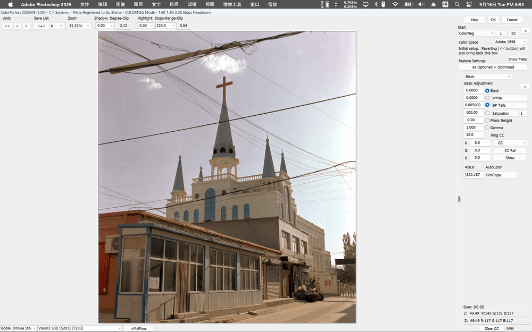Open Spotlight search in the menu bar
The width and height of the screenshot is (532, 332).
(x=457, y=4)
